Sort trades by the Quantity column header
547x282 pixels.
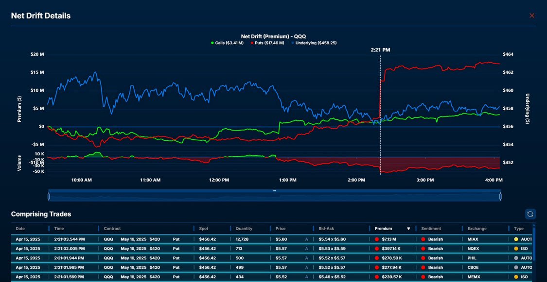click(x=243, y=228)
